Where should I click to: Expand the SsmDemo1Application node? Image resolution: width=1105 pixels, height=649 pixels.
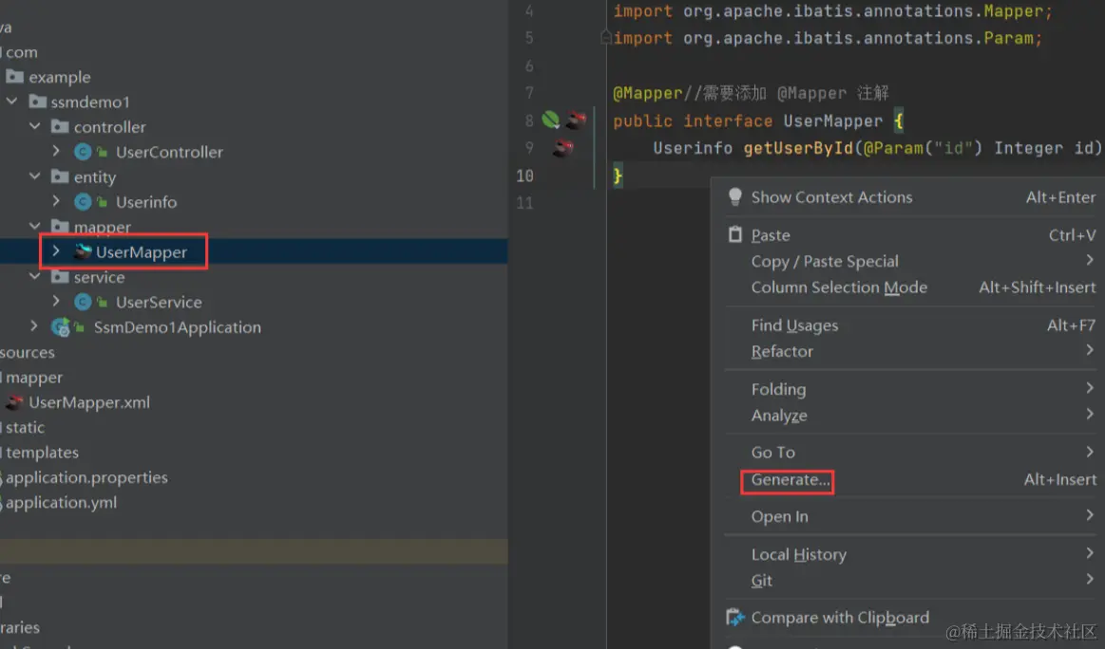34,326
